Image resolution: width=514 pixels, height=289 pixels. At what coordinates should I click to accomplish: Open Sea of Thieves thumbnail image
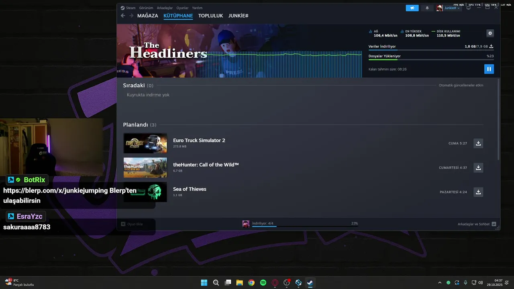[145, 192]
